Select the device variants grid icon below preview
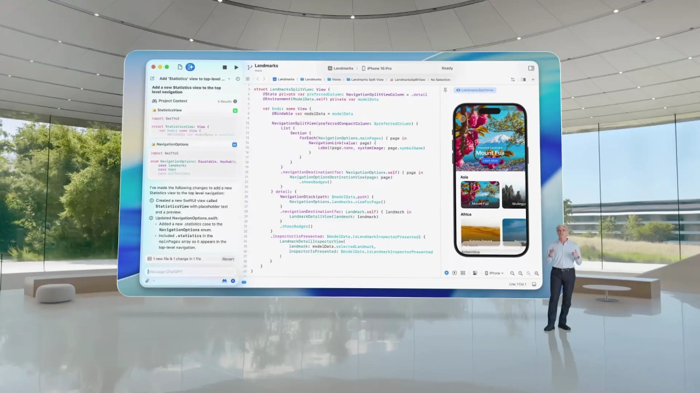The image size is (700, 393). tap(462, 273)
